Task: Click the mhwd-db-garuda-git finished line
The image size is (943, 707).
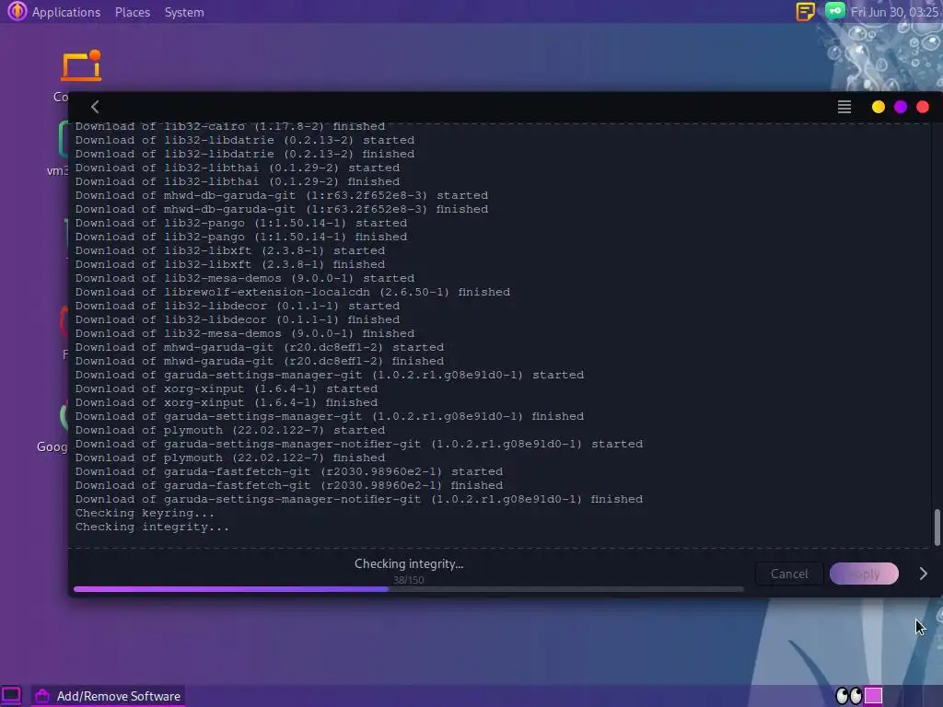Action: (282, 209)
